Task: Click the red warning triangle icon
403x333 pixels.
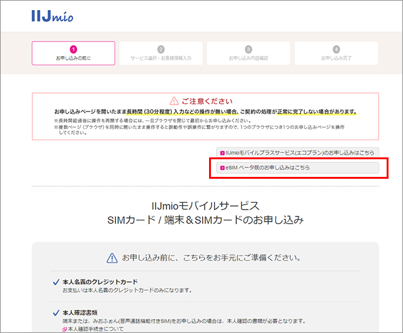Action: 174,101
